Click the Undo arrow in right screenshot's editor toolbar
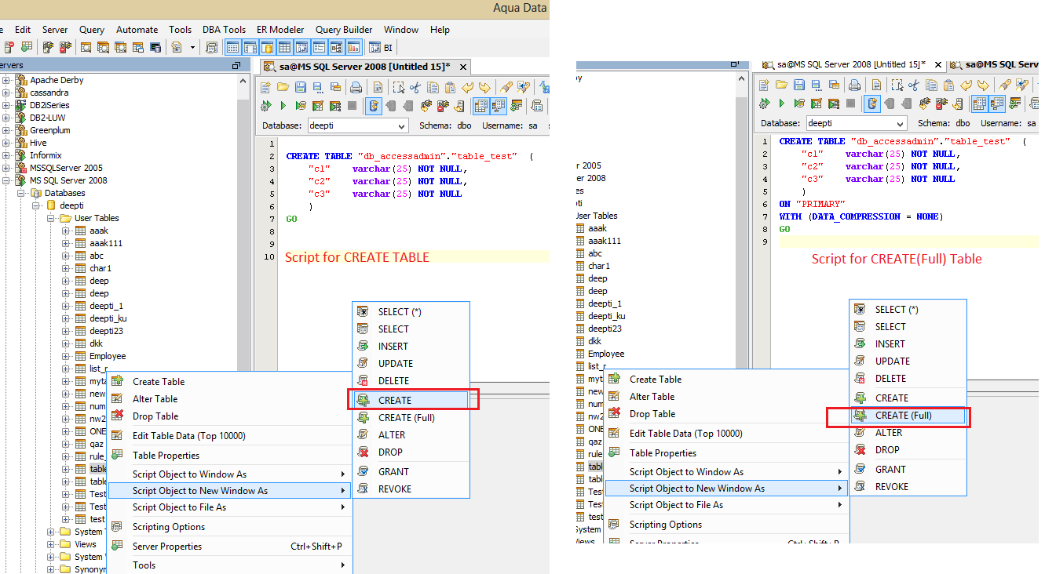 [x=966, y=85]
